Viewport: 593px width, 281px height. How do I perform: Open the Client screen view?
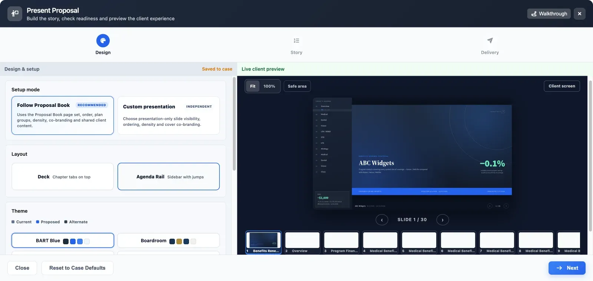coord(562,86)
